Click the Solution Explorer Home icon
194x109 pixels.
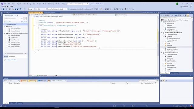[x=166, y=15]
